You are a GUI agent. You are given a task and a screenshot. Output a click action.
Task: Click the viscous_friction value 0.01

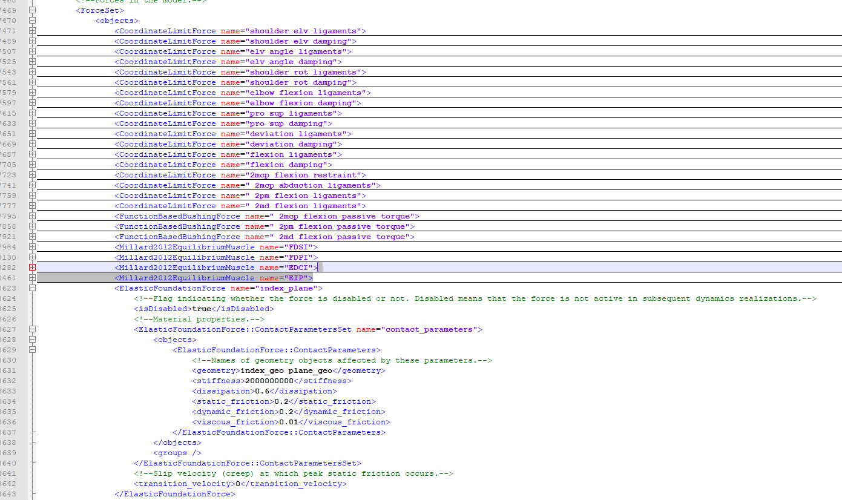(x=289, y=422)
